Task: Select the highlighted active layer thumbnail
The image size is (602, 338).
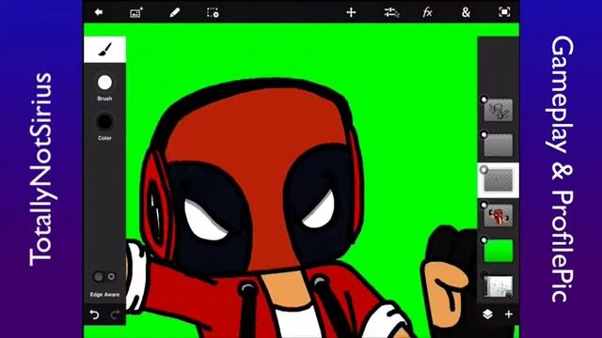Action: point(499,180)
